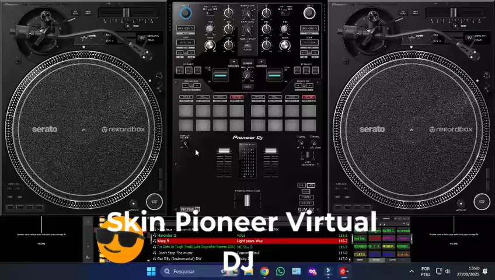This screenshot has width=495, height=280.
Task: Expand the system tray hidden icons chevron
Action: click(412, 271)
